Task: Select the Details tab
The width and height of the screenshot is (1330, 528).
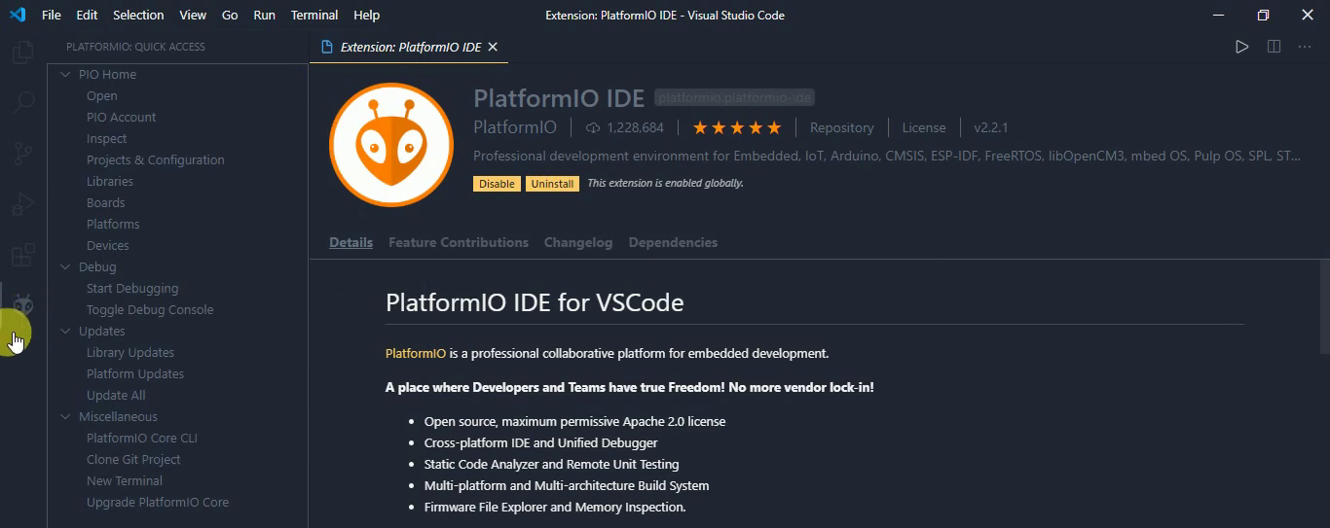Action: (x=351, y=242)
